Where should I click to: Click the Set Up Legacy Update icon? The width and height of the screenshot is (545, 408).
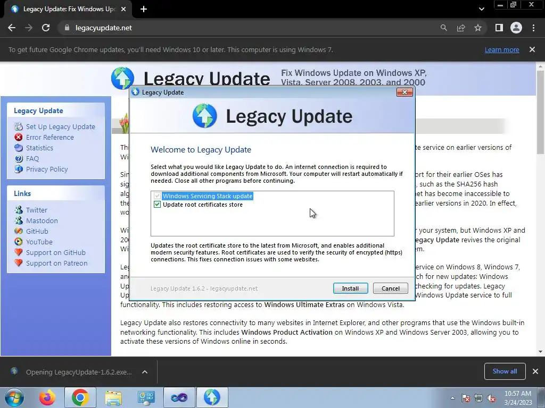[x=19, y=126]
